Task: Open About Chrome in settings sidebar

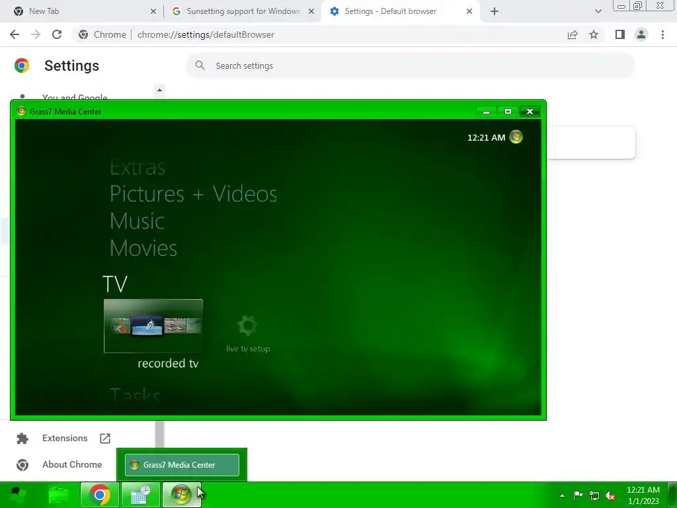Action: tap(72, 464)
